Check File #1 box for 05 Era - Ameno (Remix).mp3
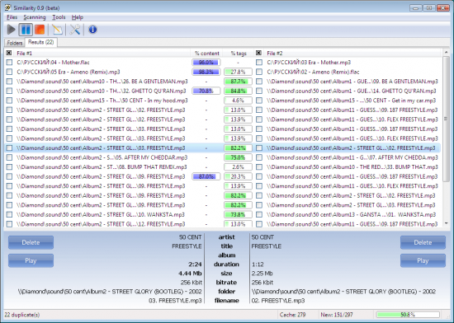This screenshot has width=454, height=323. [x=9, y=72]
